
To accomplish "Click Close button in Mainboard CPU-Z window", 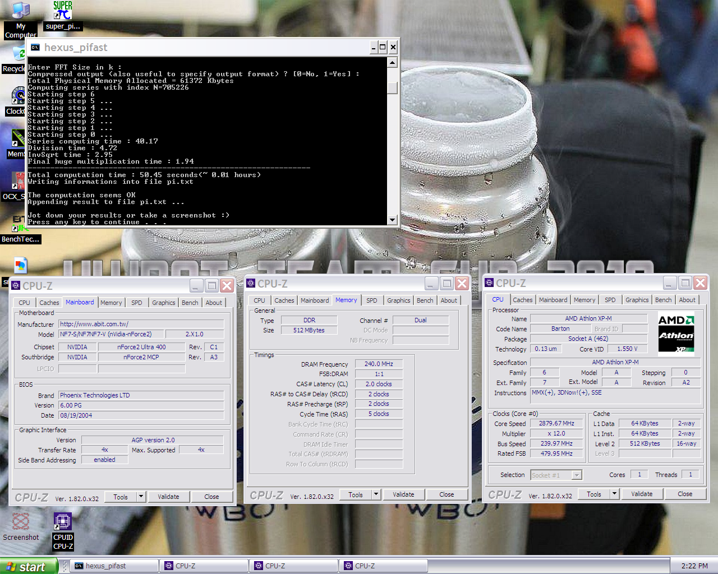I will coord(211,497).
